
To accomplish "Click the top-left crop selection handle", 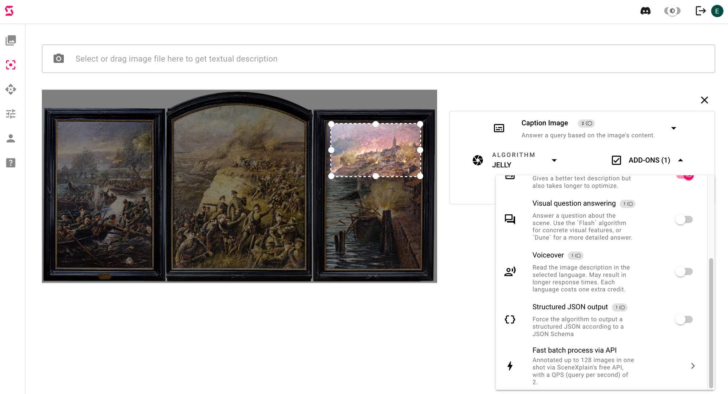I will 331,124.
